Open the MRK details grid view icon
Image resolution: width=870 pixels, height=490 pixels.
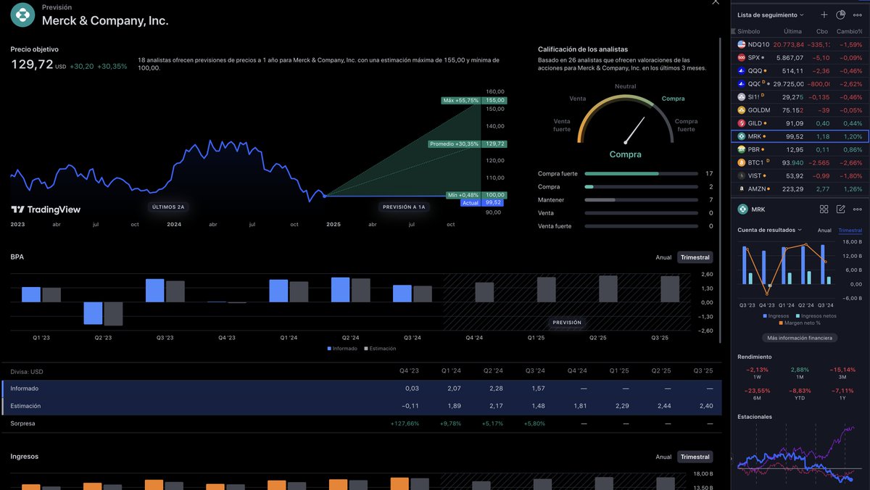(x=824, y=209)
